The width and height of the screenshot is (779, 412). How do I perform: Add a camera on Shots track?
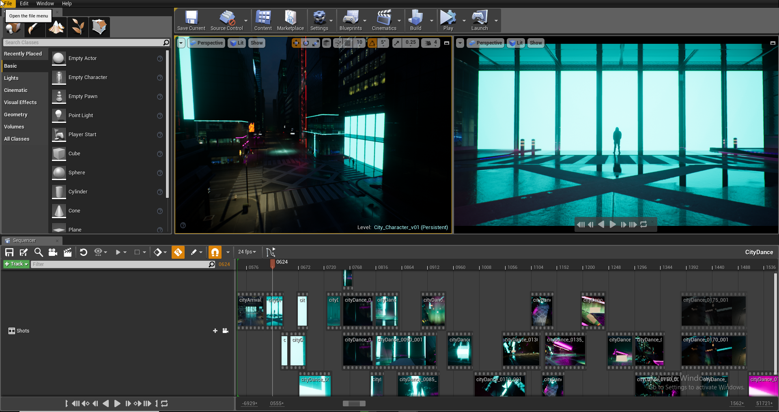point(226,331)
